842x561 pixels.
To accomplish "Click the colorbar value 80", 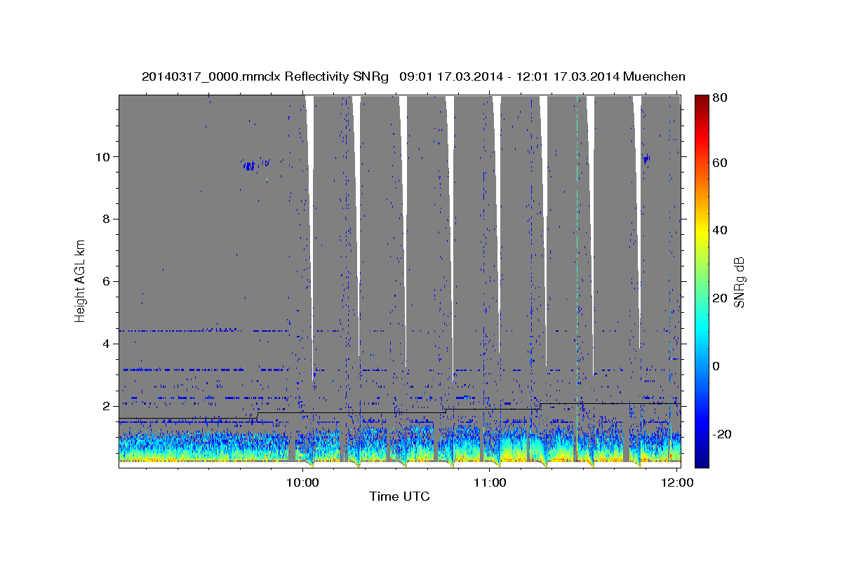I will pos(720,97).
